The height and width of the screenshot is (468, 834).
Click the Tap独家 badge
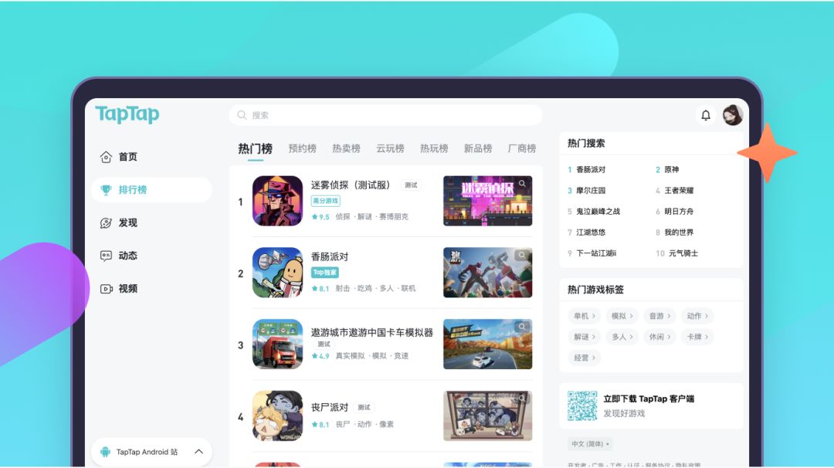[325, 273]
